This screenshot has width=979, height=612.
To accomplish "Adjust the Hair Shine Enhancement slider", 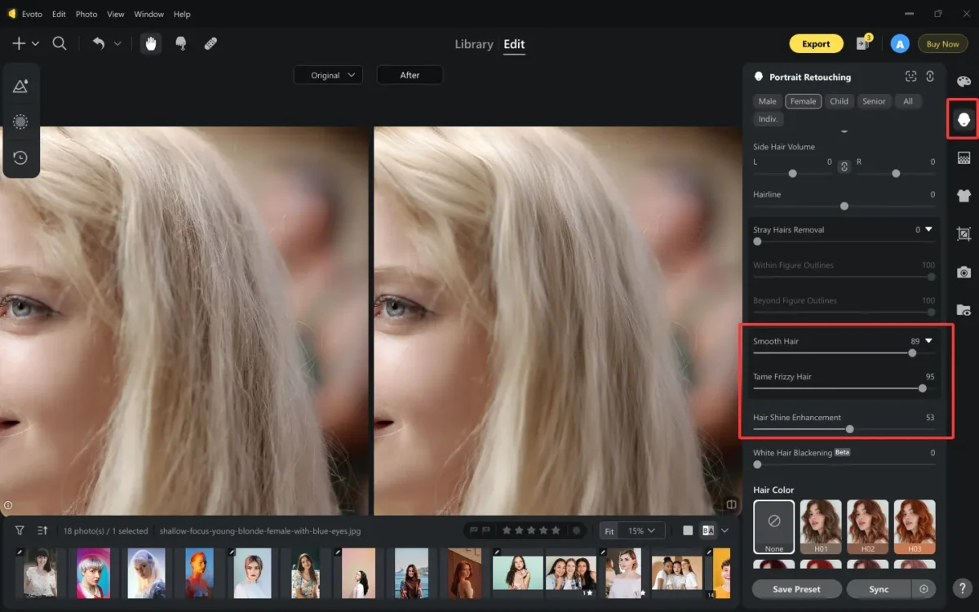I will (849, 428).
